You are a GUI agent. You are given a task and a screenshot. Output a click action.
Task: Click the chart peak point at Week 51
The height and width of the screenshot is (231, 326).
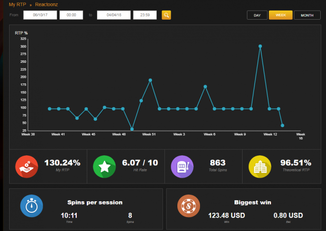(151, 80)
